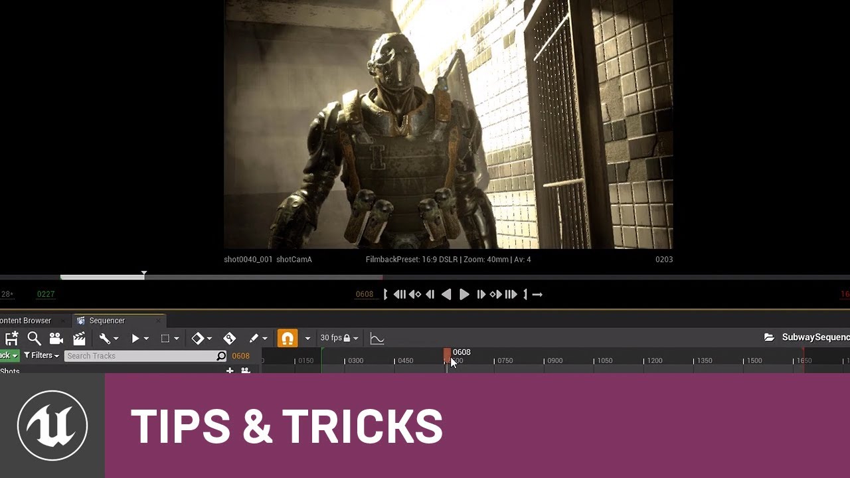Jump to the next key
The width and height of the screenshot is (850, 478).
click(x=495, y=294)
